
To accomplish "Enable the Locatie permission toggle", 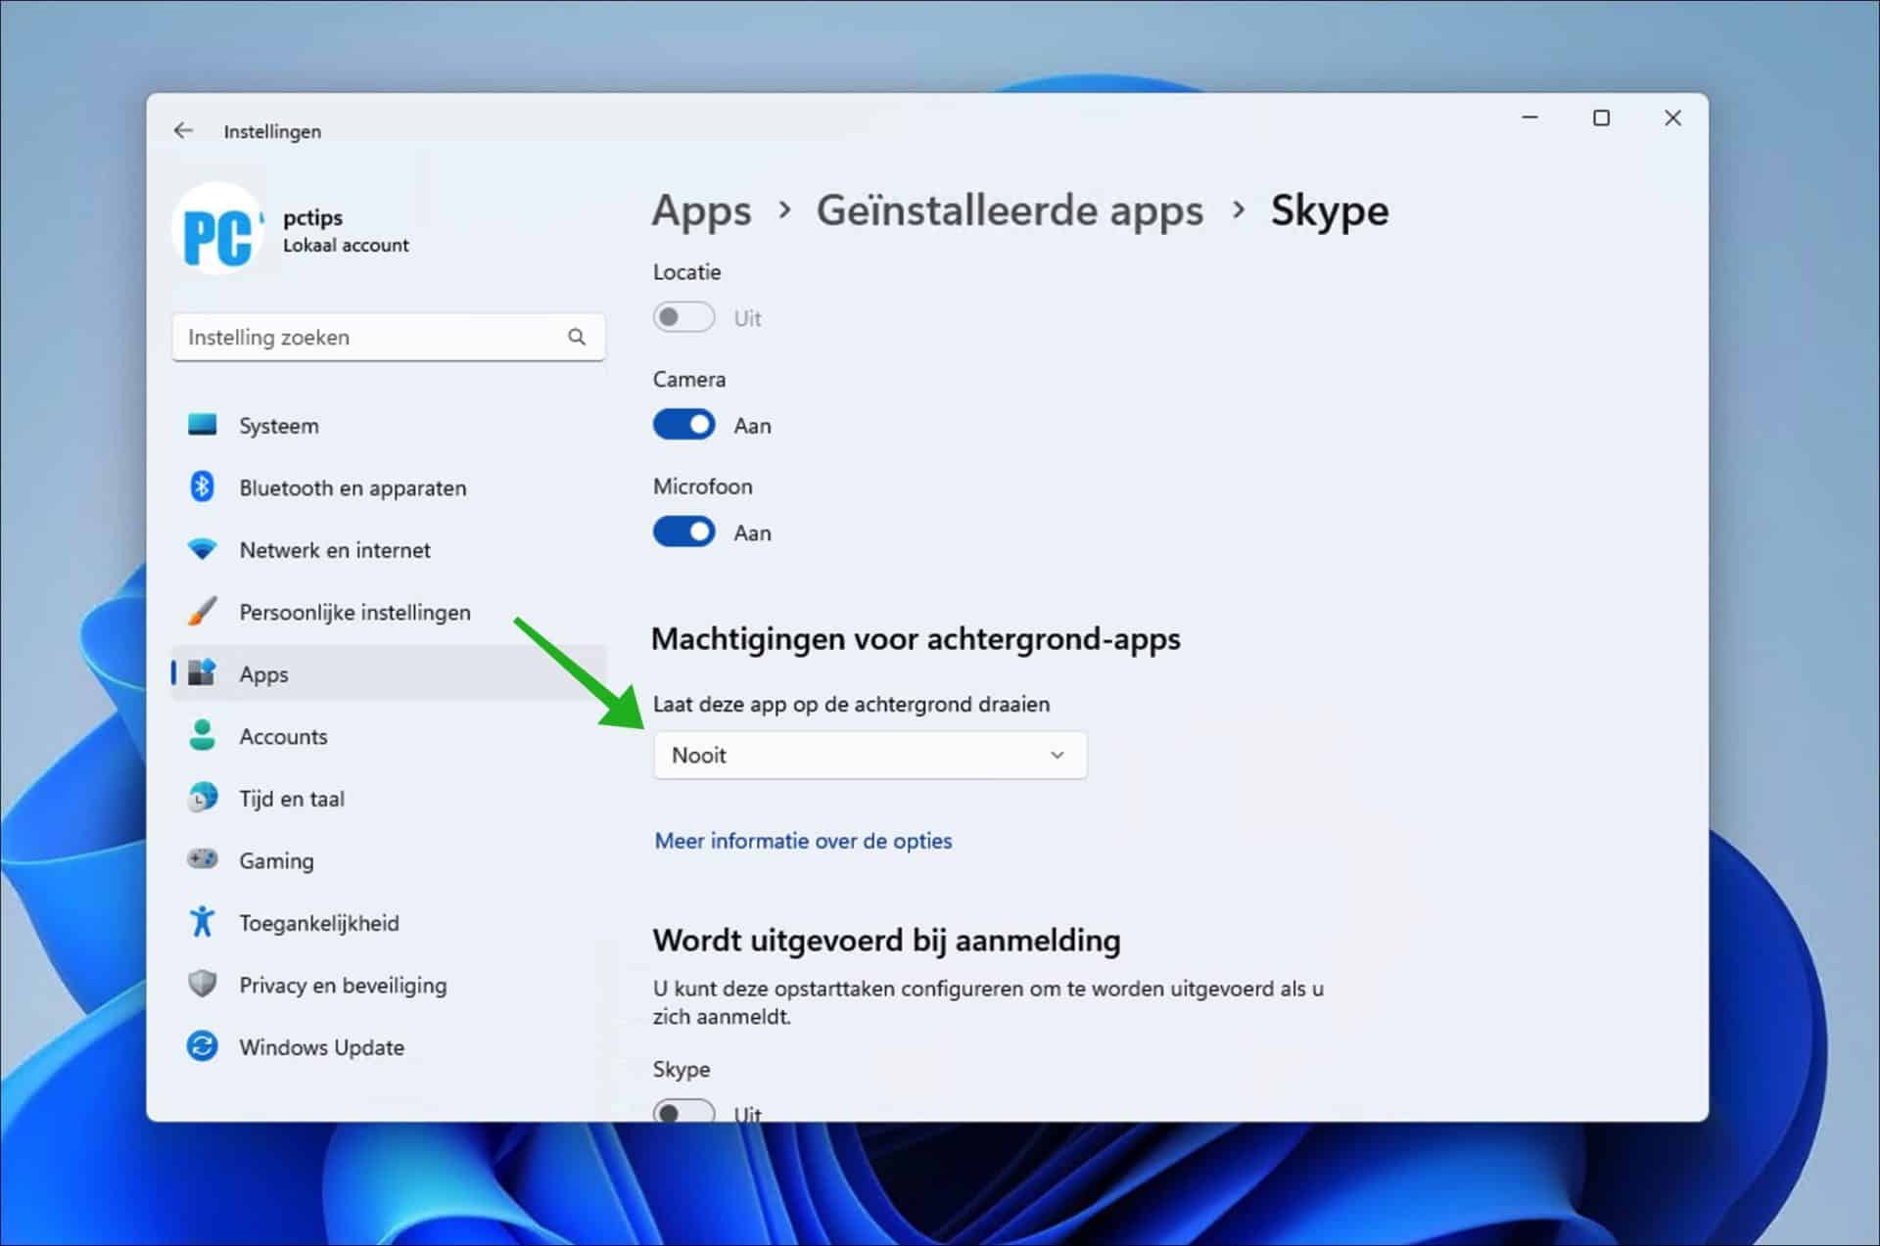I will point(683,316).
